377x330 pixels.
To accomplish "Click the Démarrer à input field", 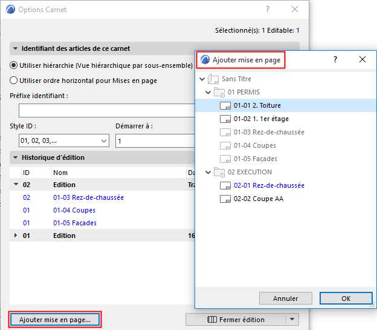I will click(x=155, y=140).
